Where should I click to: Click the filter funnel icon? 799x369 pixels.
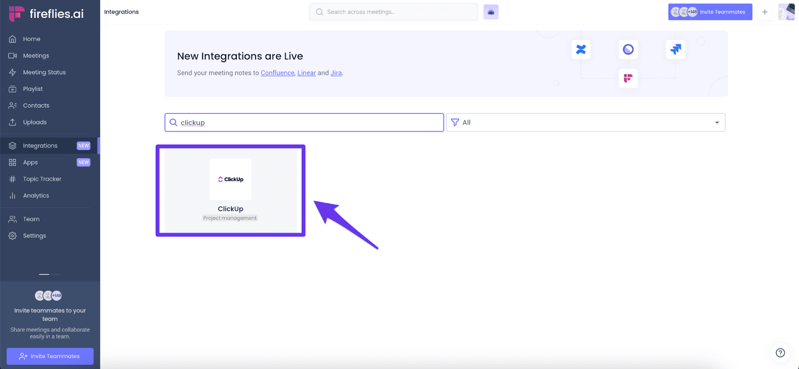coord(455,122)
